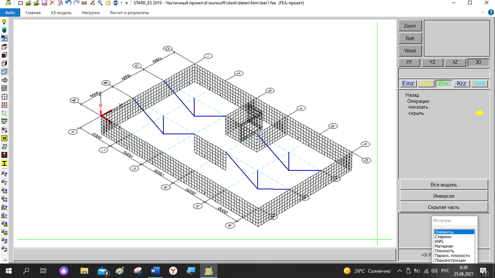Click the teal cylinder icon in left toolbar
This screenshot has height=278, width=495.
pos(5,30)
